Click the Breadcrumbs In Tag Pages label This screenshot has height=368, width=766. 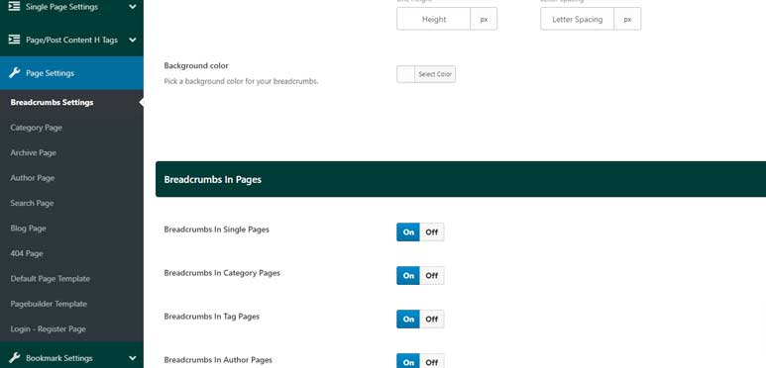click(211, 317)
